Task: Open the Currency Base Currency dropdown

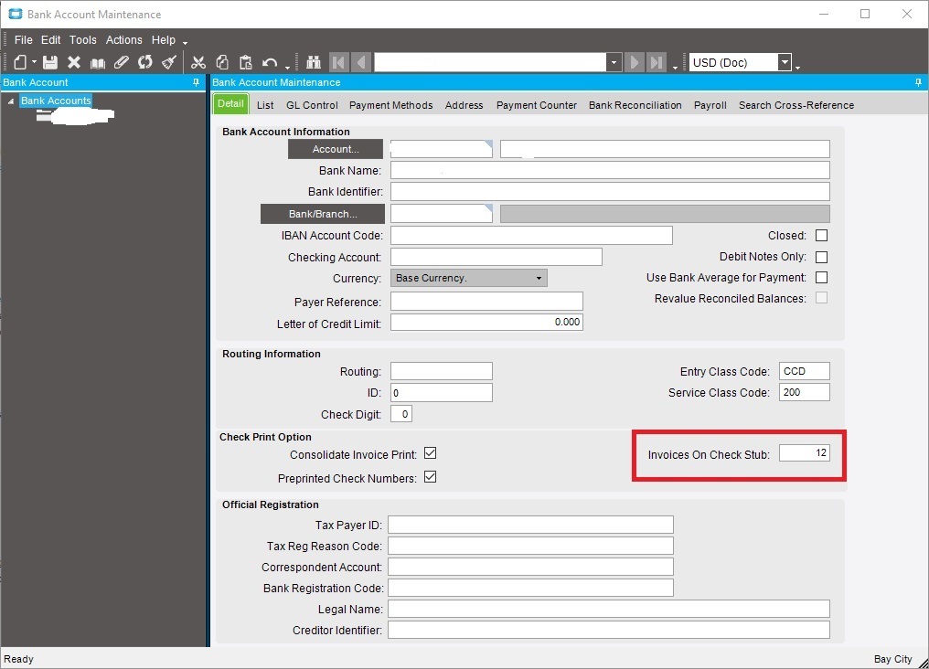Action: coord(538,278)
